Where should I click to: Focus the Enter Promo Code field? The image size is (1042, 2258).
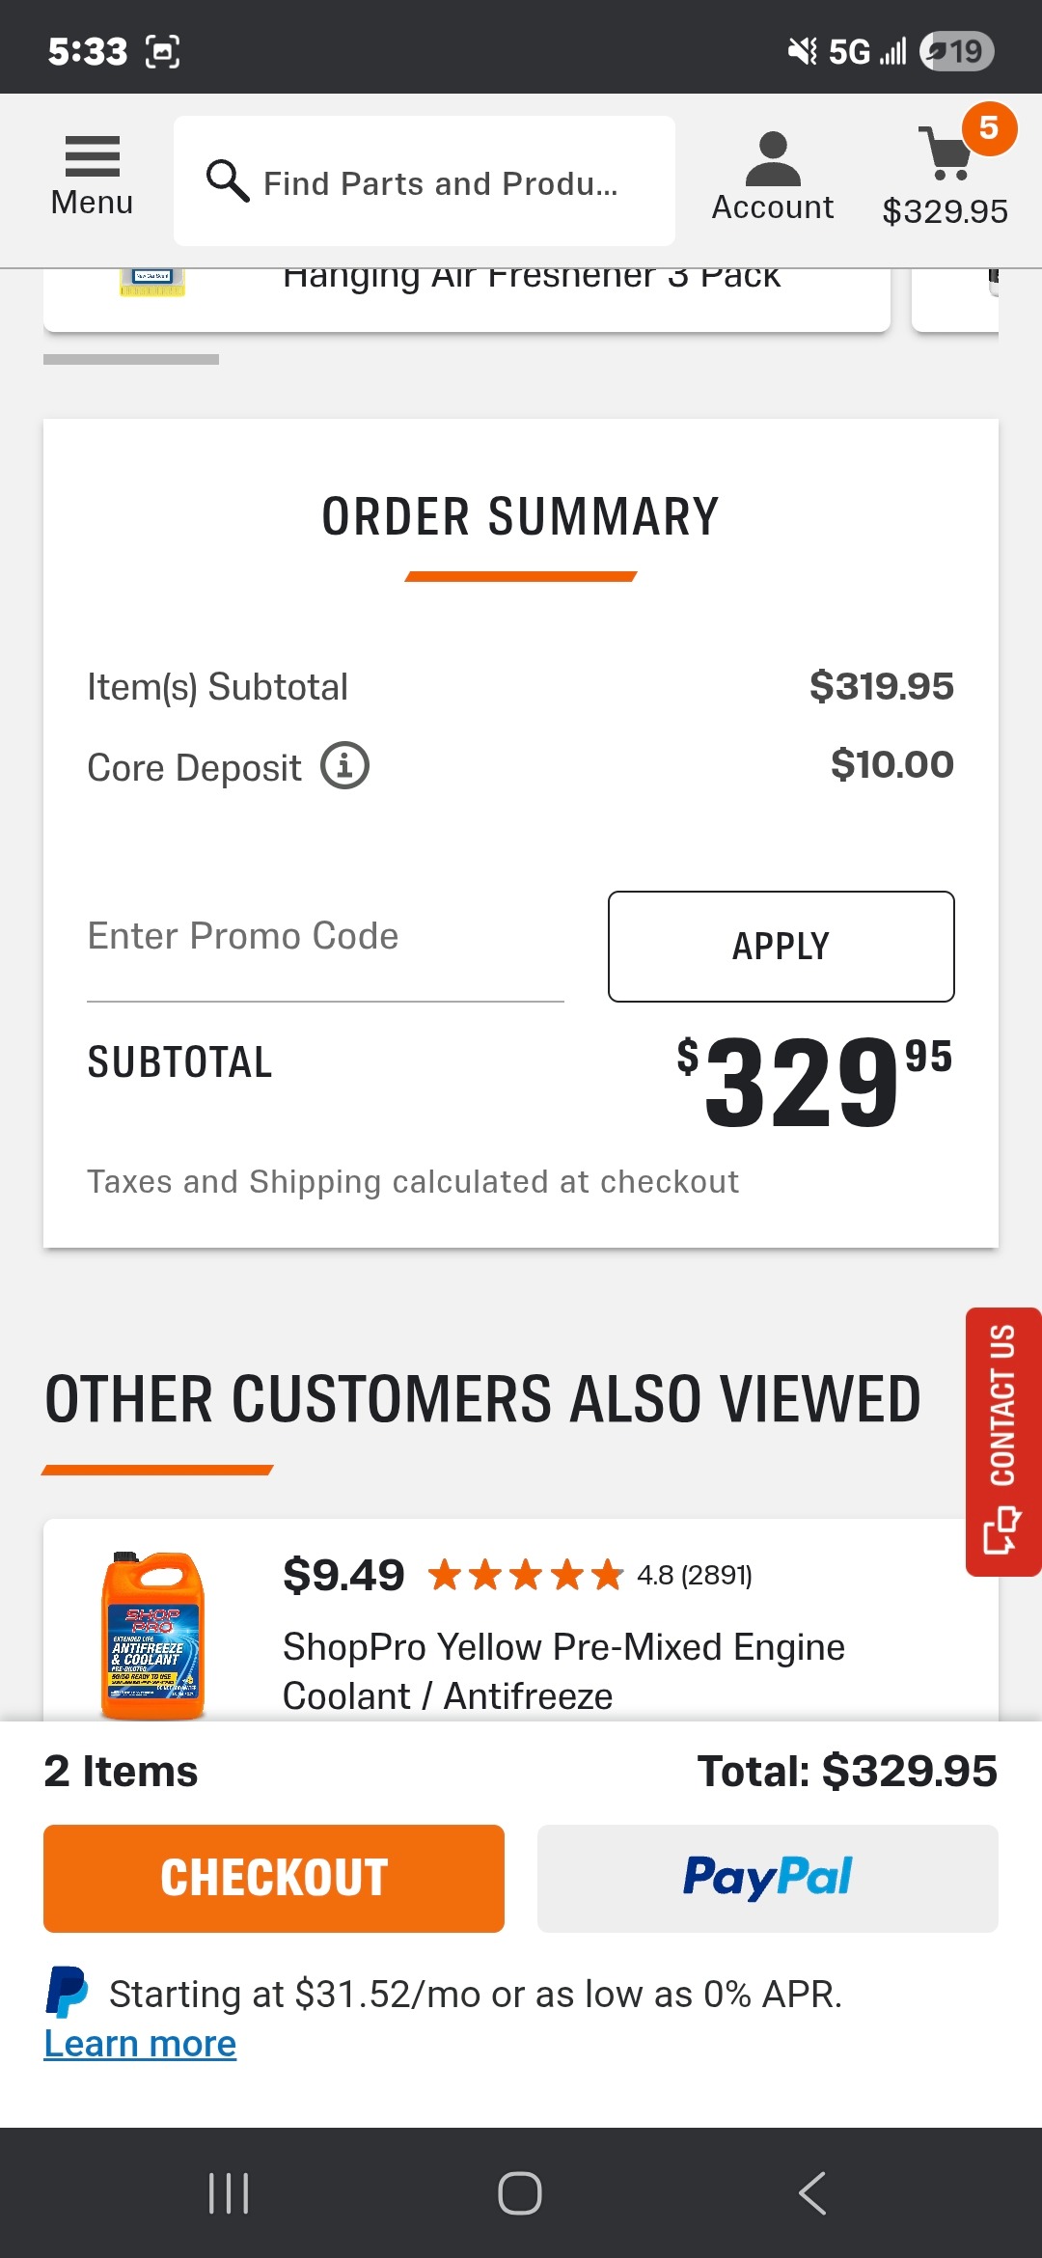(325, 938)
